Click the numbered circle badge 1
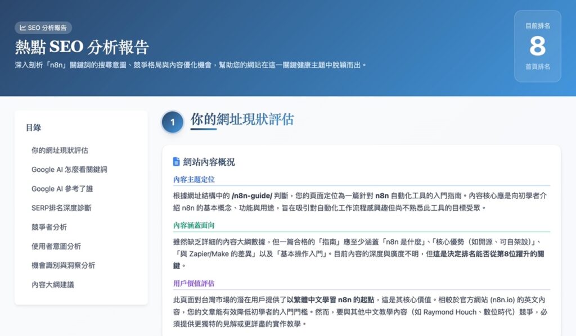 (173, 122)
